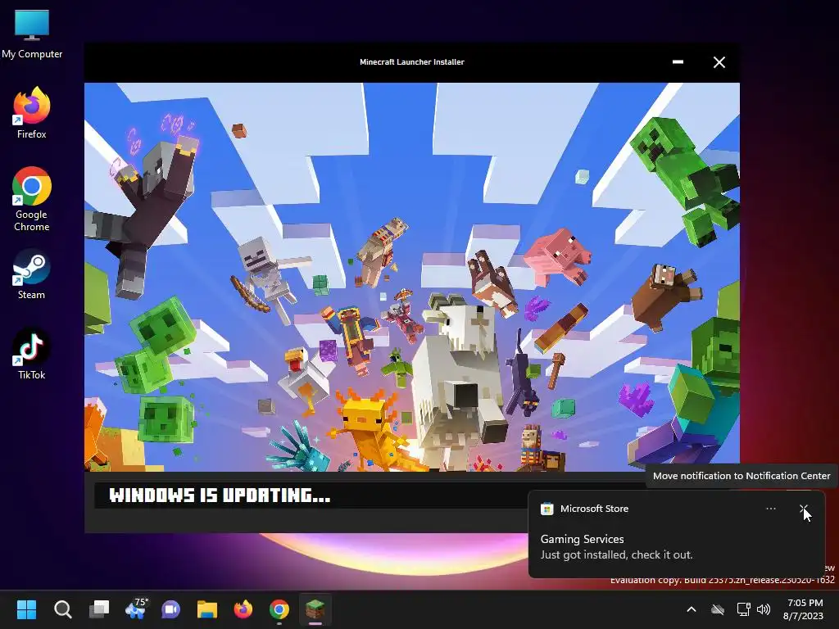Open the Firefox desktop shortcut
The image size is (839, 629).
point(32,113)
